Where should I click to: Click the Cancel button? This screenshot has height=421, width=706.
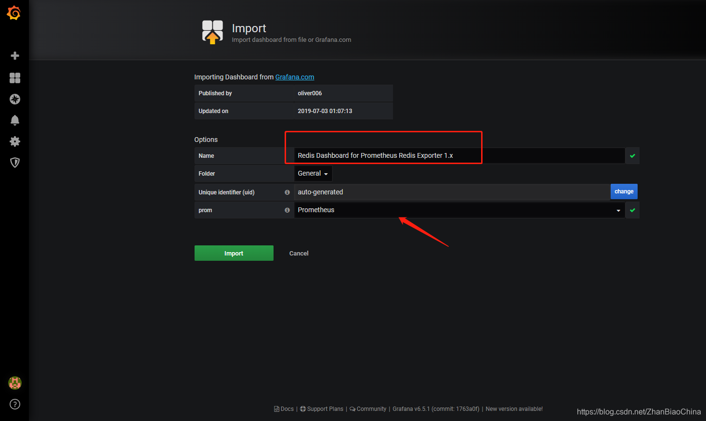tap(299, 253)
